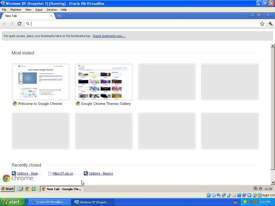Click the host safely remove hardware tray icon
The height and width of the screenshot is (206, 275).
click(250, 202)
